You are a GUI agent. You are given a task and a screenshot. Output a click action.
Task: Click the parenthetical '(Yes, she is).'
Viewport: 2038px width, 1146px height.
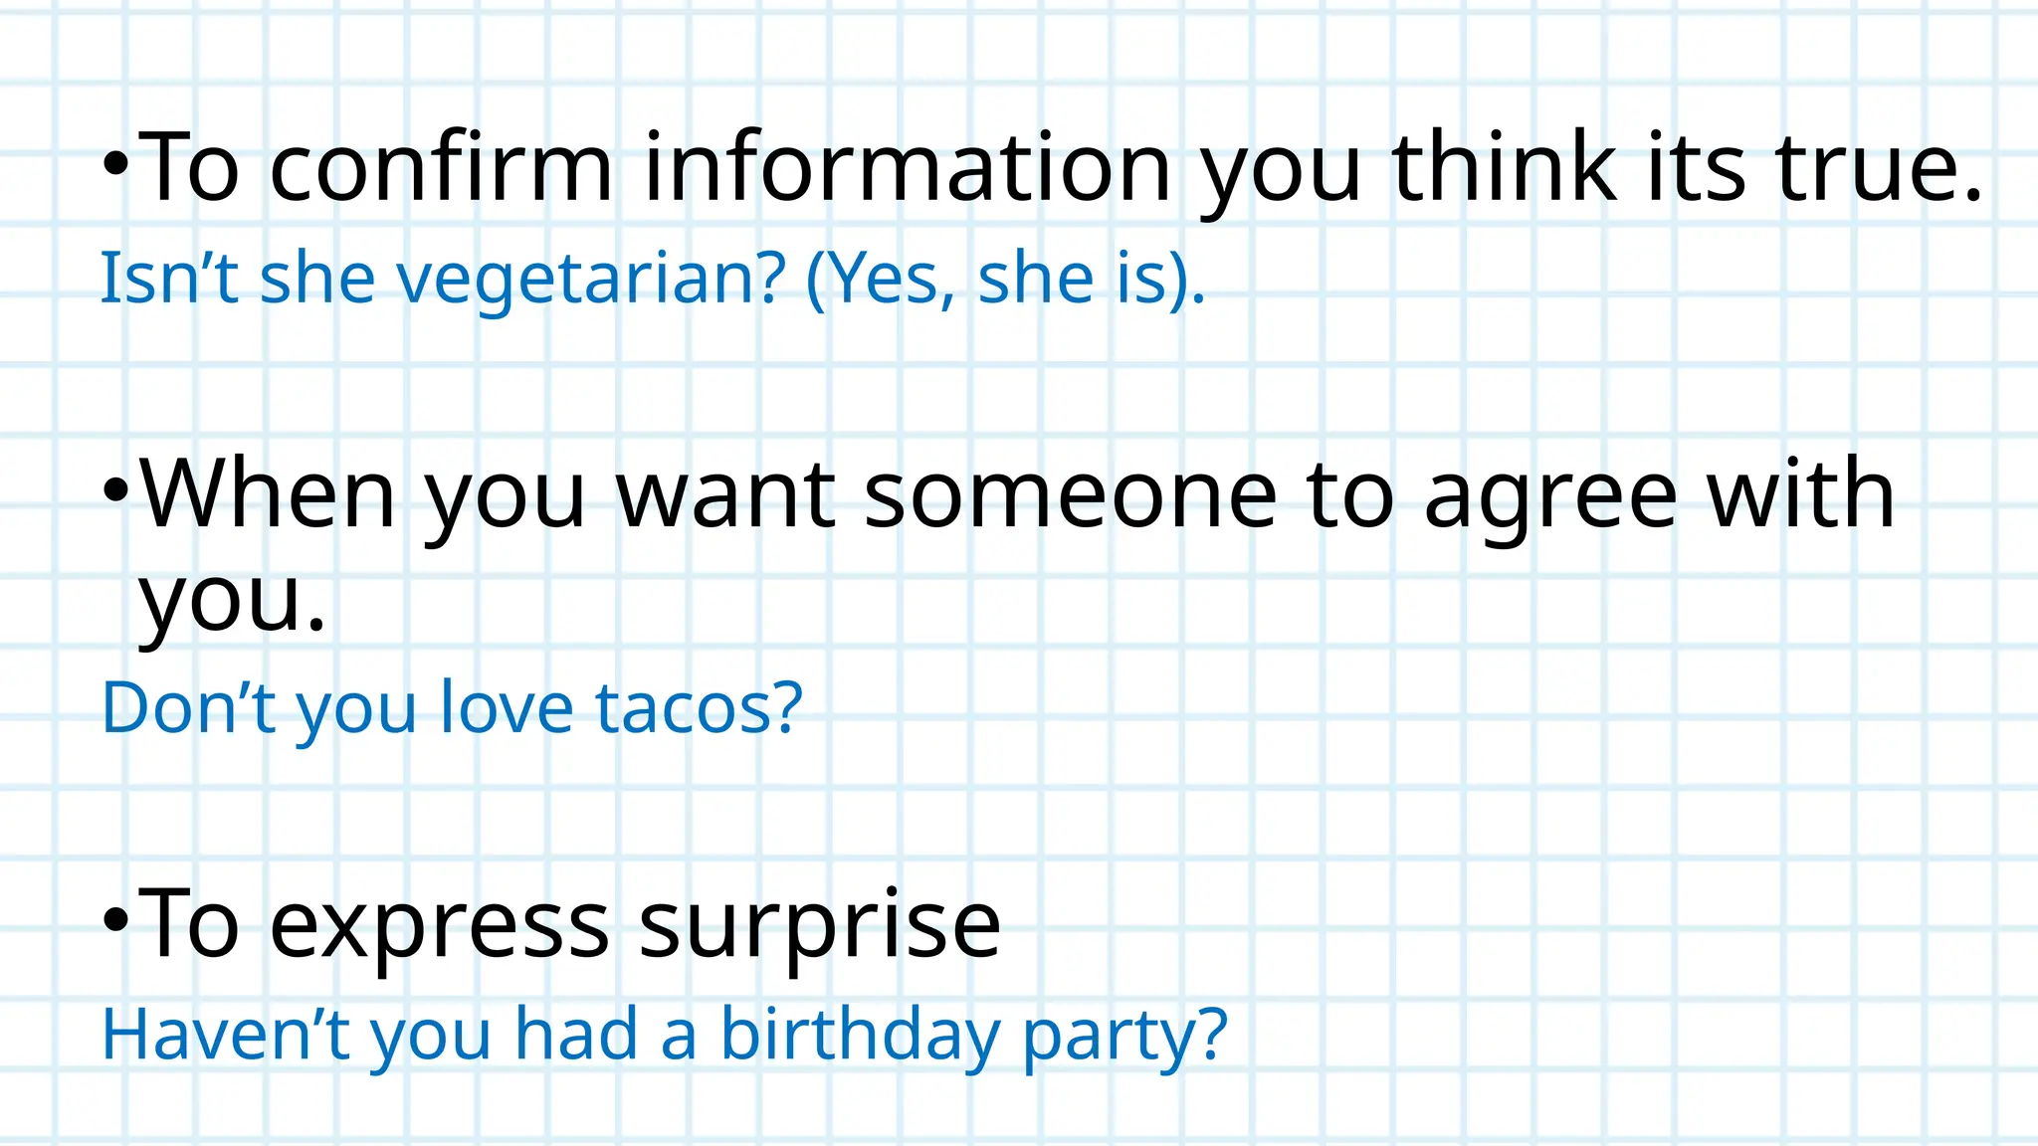click(x=1006, y=280)
